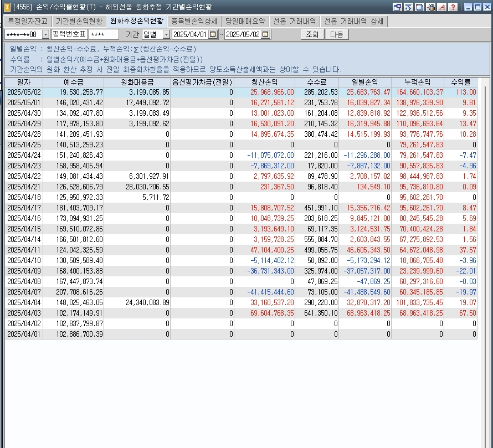493x448 pixels.
Task: Click the 옵션평가차금(전일) column header
Action: (202, 83)
